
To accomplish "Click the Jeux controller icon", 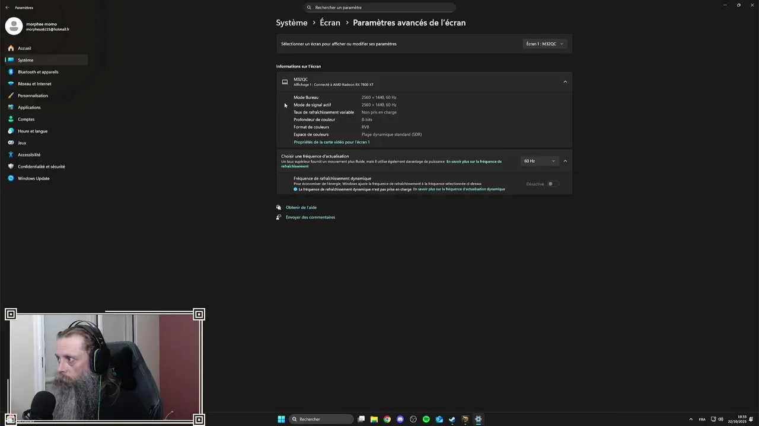I will tap(11, 143).
